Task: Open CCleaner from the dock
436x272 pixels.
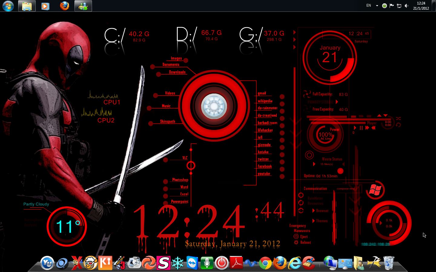Action: tap(309, 263)
